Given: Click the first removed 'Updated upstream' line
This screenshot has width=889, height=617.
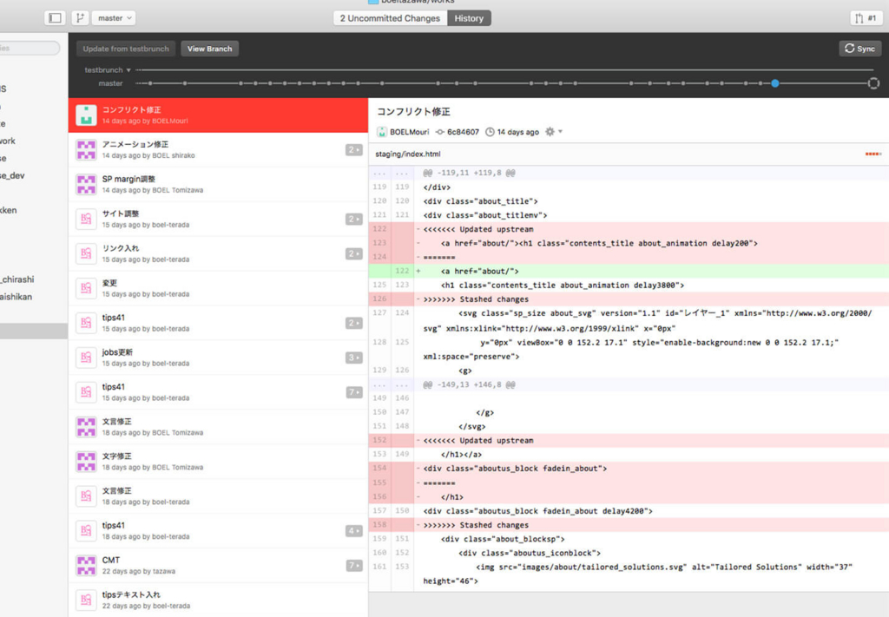Looking at the screenshot, I should pos(629,229).
